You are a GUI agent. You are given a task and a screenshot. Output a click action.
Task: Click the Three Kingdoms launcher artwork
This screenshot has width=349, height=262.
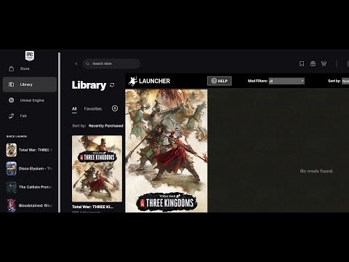point(167,151)
